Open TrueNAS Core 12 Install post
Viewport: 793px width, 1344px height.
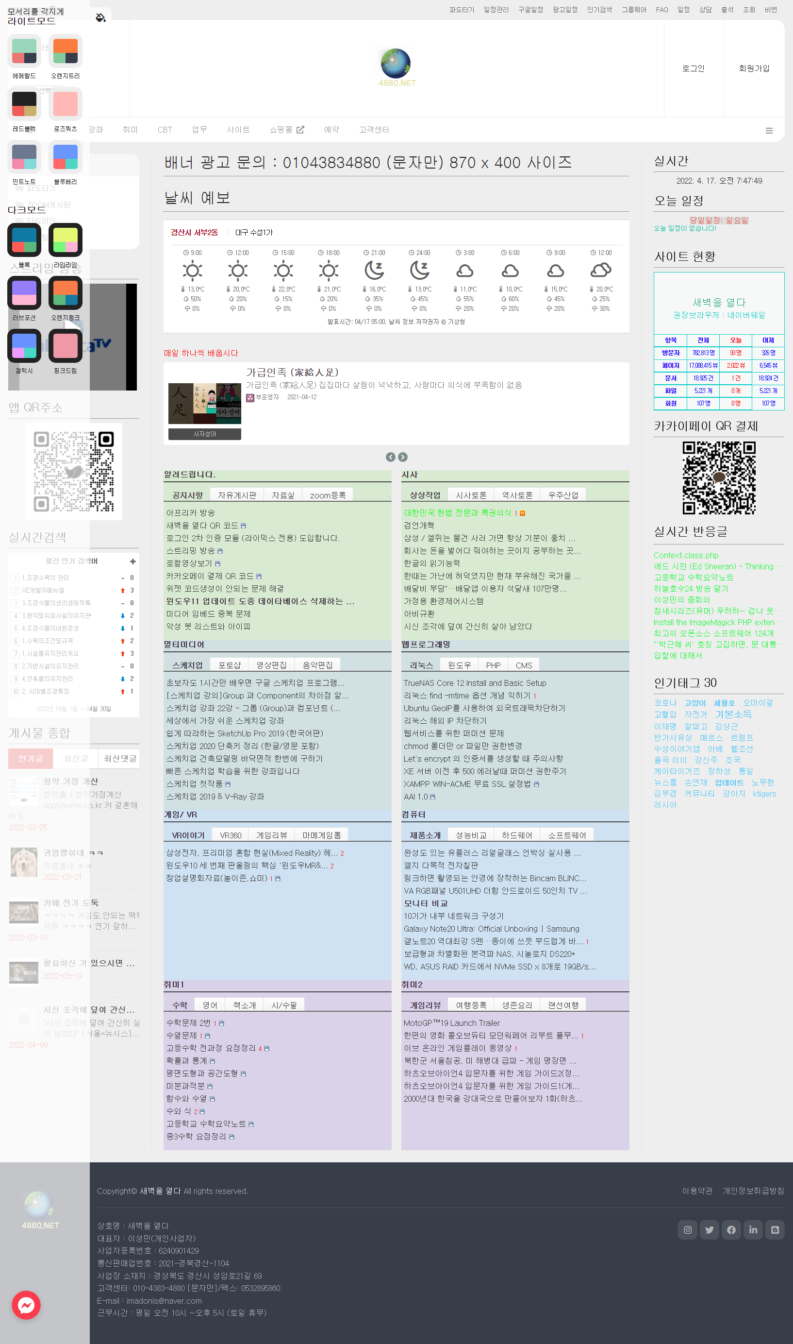[x=475, y=683]
